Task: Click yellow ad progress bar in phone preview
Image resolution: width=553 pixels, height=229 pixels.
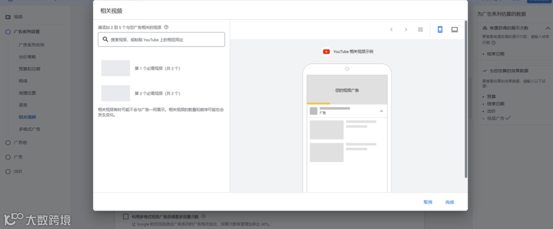Action: 318,103
